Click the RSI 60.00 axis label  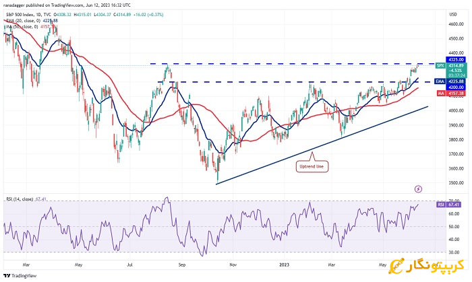click(x=454, y=214)
